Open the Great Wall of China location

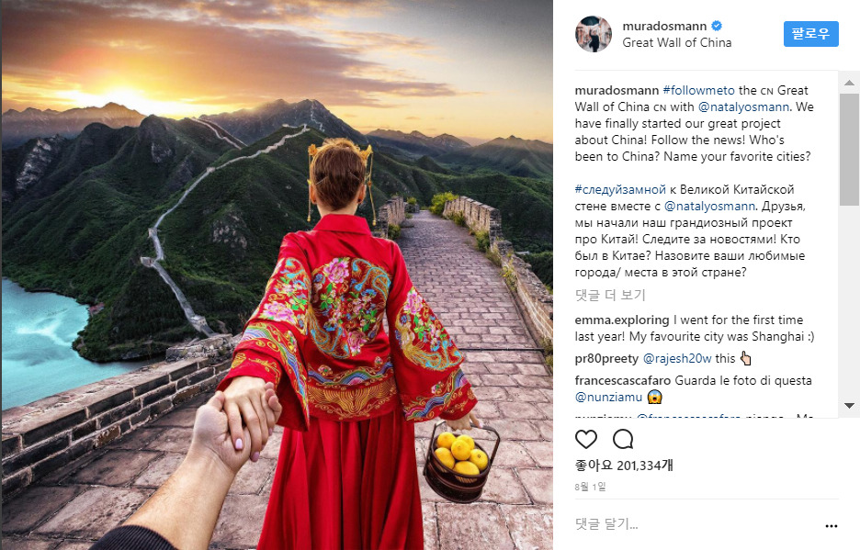(x=677, y=43)
